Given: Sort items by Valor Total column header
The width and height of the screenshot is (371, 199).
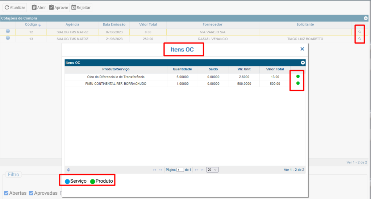Looking at the screenshot, I should tap(275, 69).
